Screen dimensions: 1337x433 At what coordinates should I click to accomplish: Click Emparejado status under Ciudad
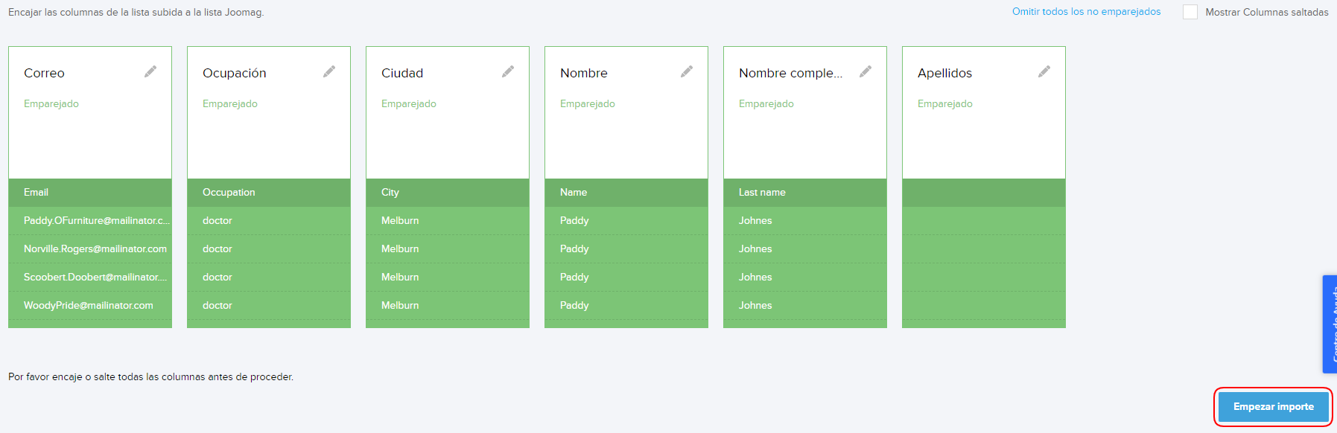click(409, 103)
